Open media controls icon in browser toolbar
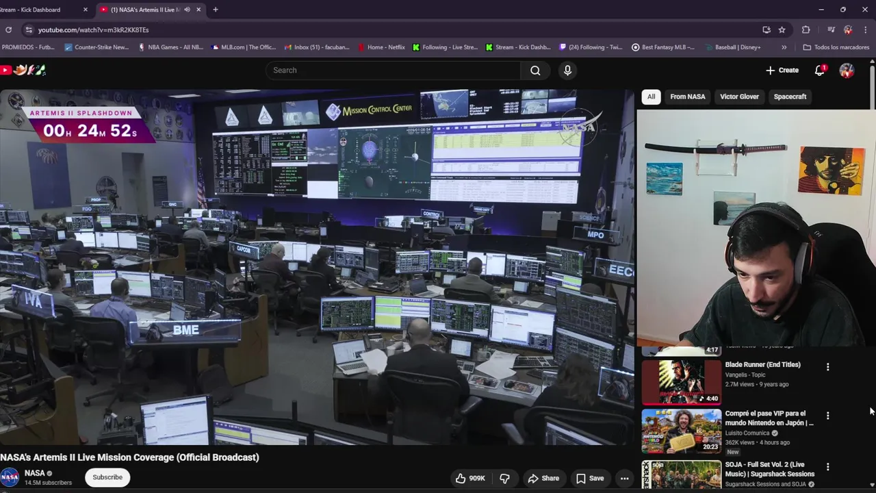Image resolution: width=876 pixels, height=493 pixels. (831, 29)
